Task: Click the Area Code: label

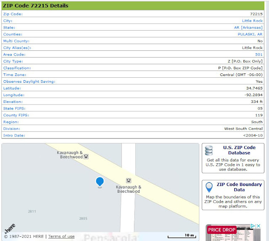Action: [x=14, y=55]
